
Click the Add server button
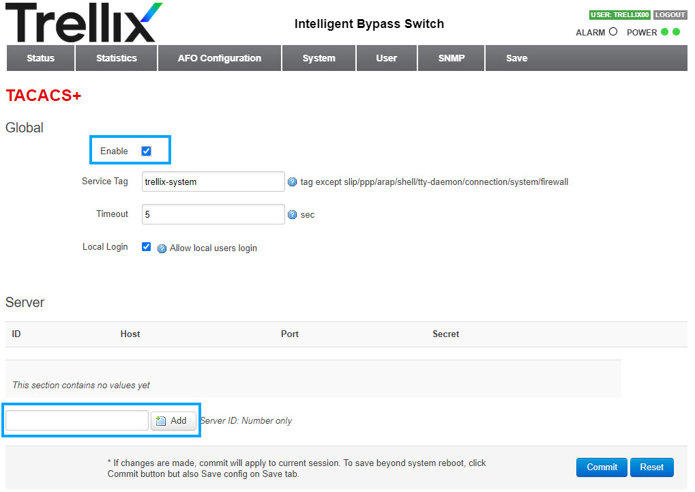click(173, 420)
